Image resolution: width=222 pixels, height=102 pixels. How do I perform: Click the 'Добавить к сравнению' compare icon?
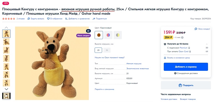click(x=66, y=19)
